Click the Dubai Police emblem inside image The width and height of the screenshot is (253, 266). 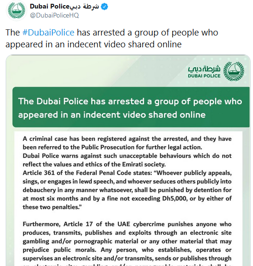234,71
